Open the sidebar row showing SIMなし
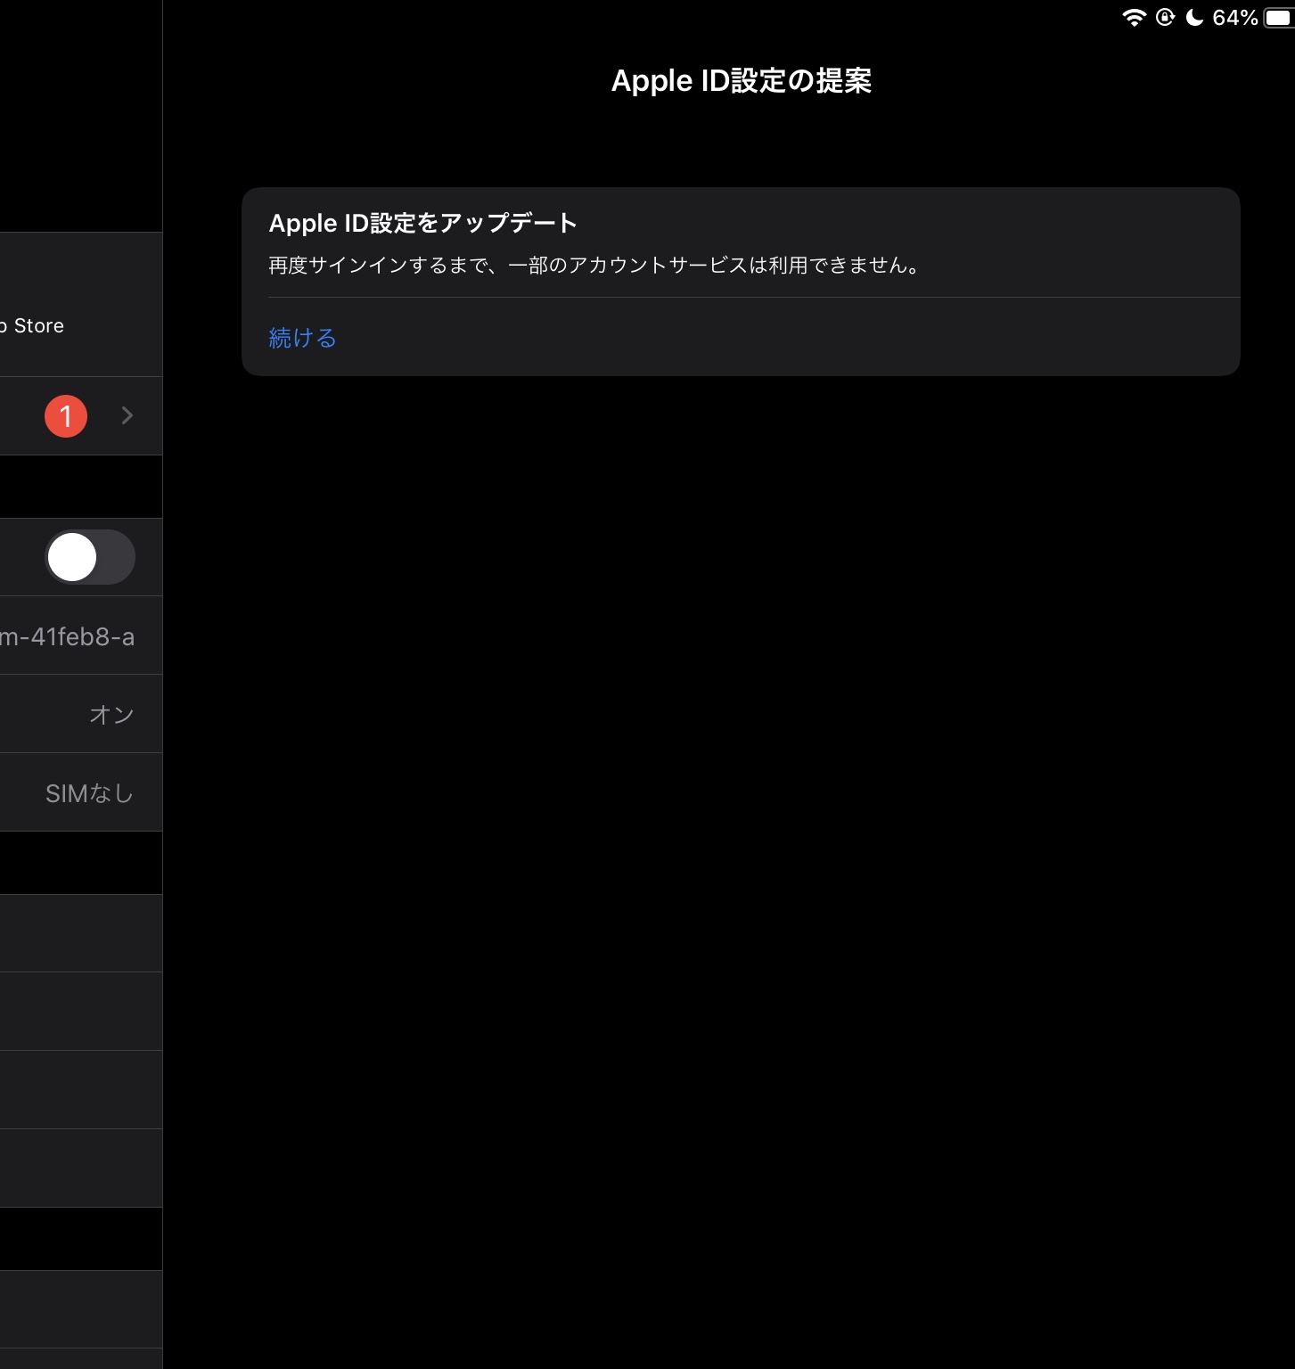The width and height of the screenshot is (1295, 1369). coord(81,792)
